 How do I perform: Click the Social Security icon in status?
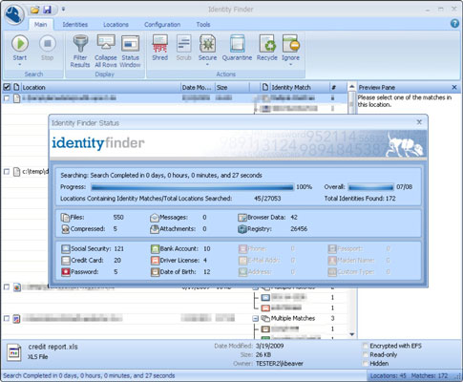[x=66, y=249]
